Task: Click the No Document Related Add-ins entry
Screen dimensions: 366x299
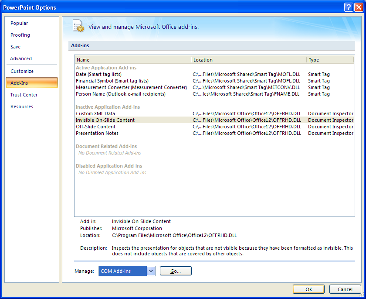Action: click(110, 153)
